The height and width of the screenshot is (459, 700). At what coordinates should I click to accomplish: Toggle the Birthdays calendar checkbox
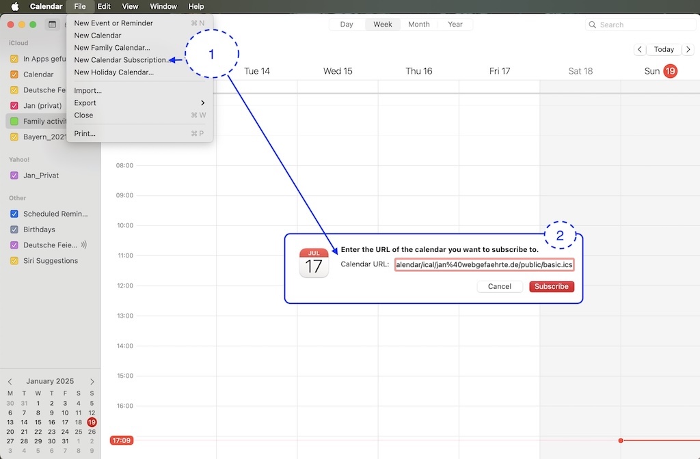[14, 229]
